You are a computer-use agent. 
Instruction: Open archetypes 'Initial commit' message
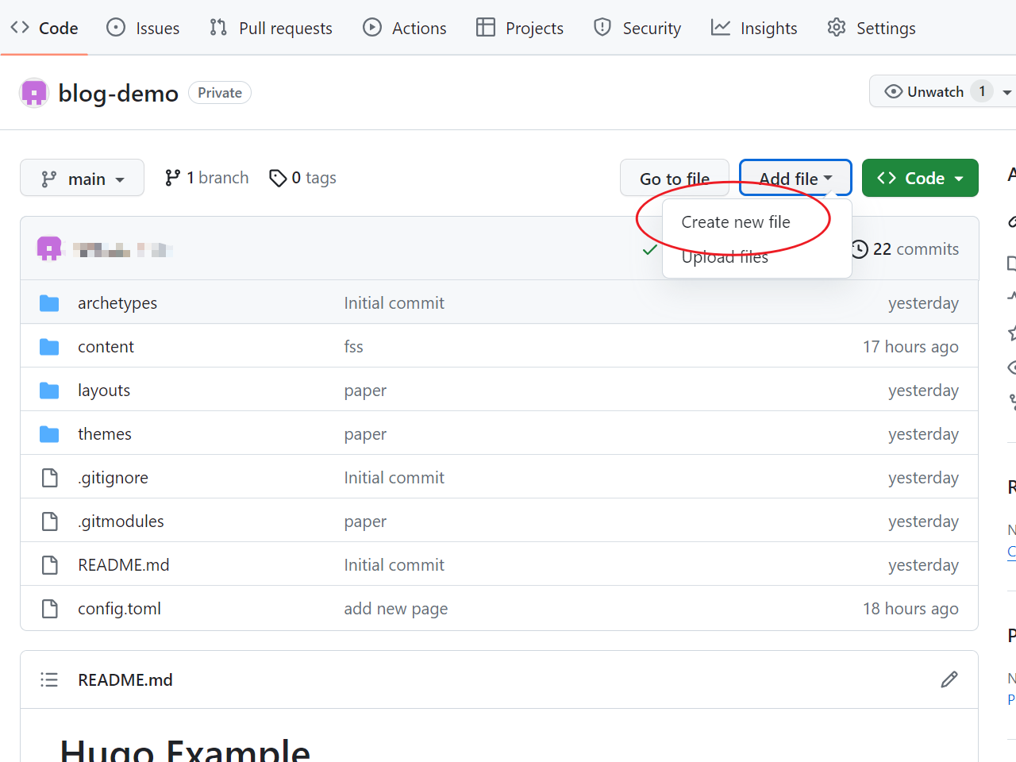pos(394,303)
